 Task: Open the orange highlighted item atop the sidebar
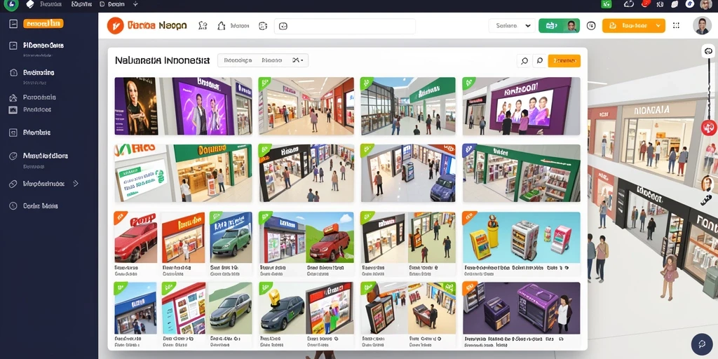tap(43, 23)
